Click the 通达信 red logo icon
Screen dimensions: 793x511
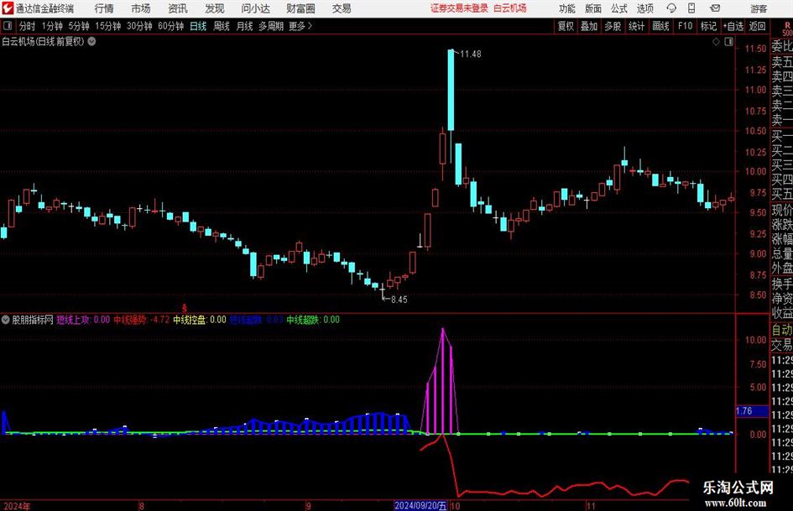(8, 8)
